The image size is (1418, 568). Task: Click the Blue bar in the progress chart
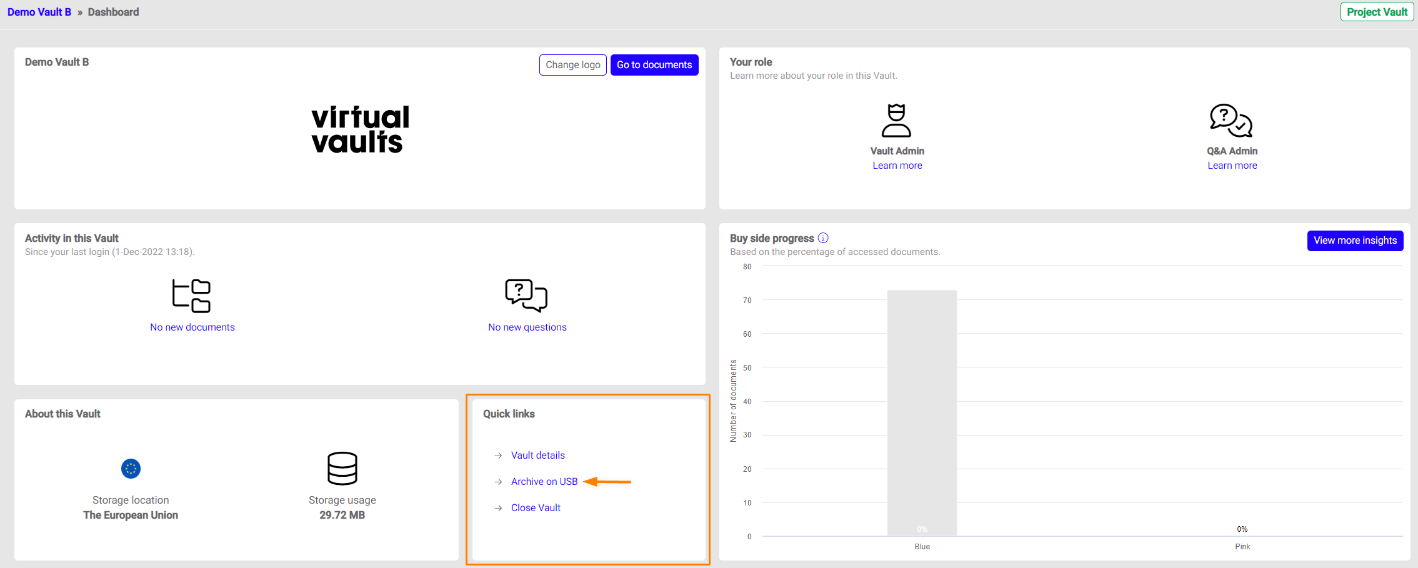922,412
